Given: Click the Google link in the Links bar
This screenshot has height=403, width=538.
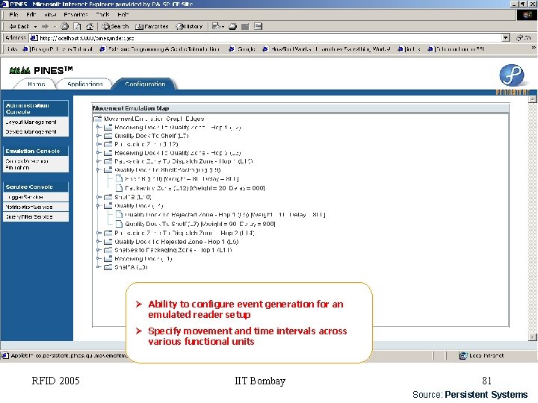Looking at the screenshot, I should (243, 49).
